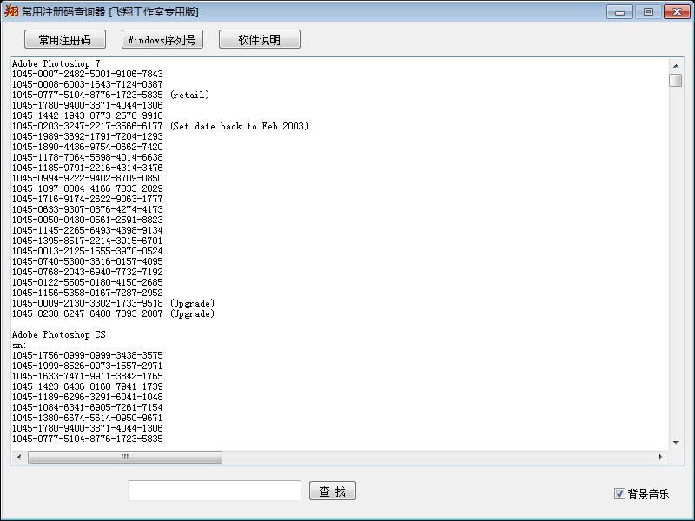Click the 'Set date back to Feb.2003' note
The image size is (695, 521).
(x=239, y=126)
